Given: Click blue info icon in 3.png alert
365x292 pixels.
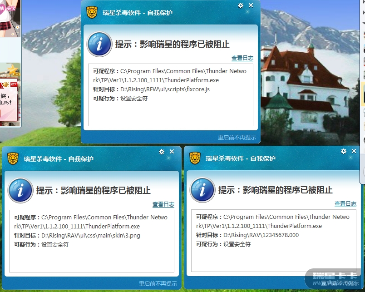Looking at the screenshot, I should point(20,190).
